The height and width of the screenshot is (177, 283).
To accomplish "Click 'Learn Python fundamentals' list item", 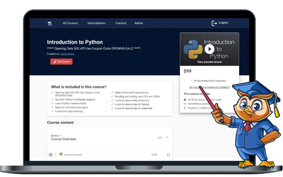I will point(70,103).
